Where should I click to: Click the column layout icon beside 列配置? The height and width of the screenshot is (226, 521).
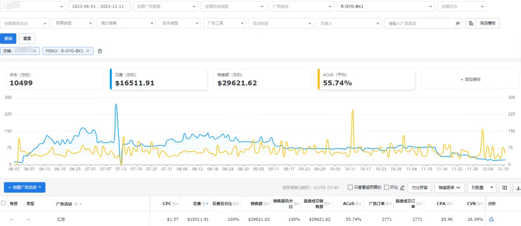click(x=505, y=188)
